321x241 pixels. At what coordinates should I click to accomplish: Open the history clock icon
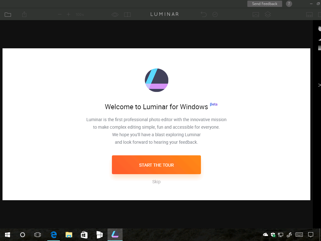pos(215,14)
